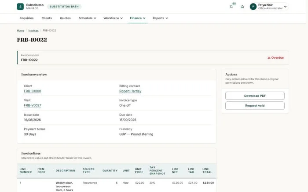Screen dimensions: 308x192
Task: Click the FRB-I0022 breadcrumb text
Action: (x=49, y=31)
